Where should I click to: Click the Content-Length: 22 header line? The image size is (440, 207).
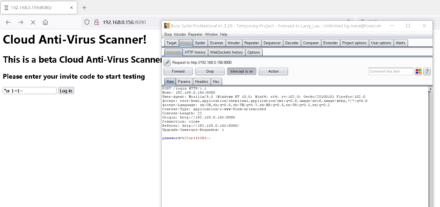pyautogui.click(x=182, y=113)
